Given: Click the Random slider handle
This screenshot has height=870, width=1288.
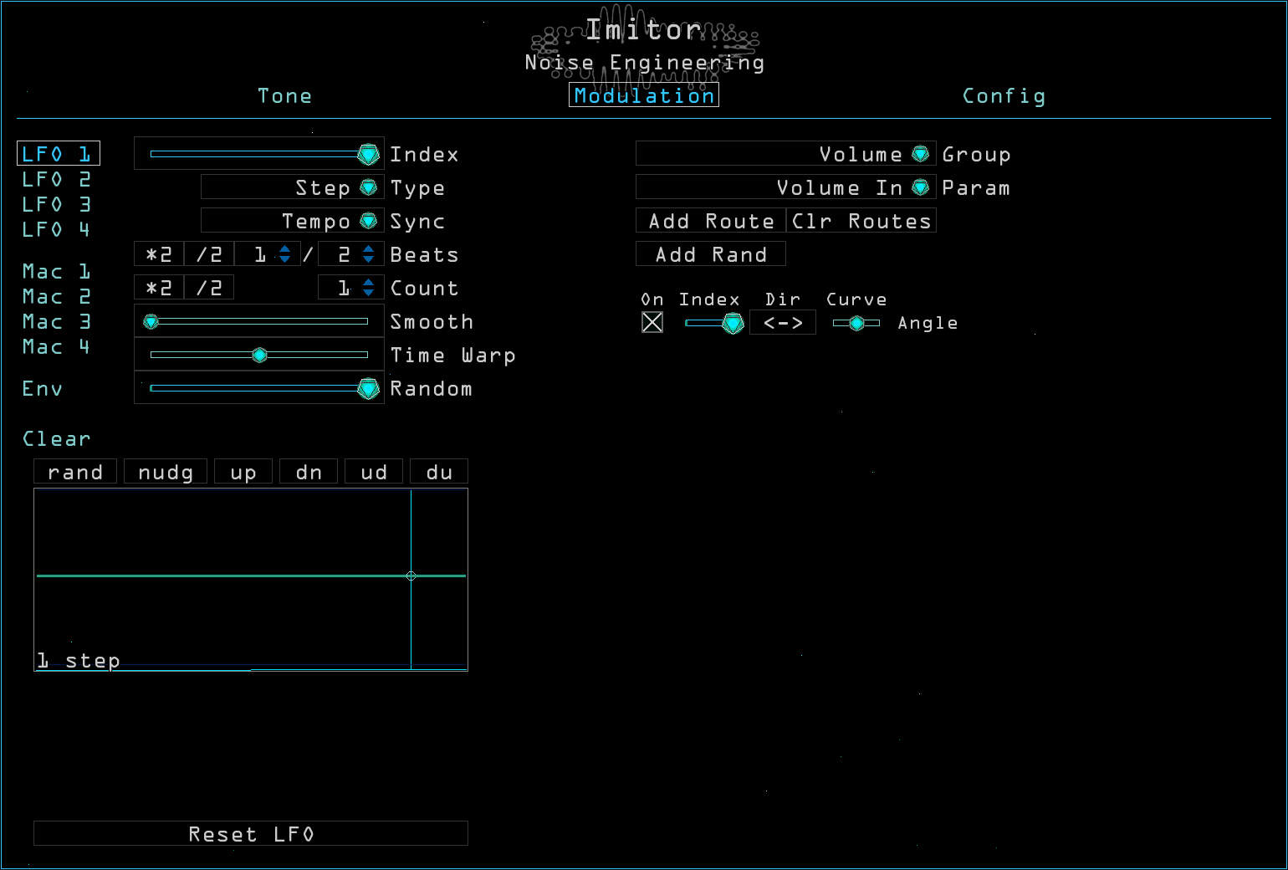Looking at the screenshot, I should (368, 388).
